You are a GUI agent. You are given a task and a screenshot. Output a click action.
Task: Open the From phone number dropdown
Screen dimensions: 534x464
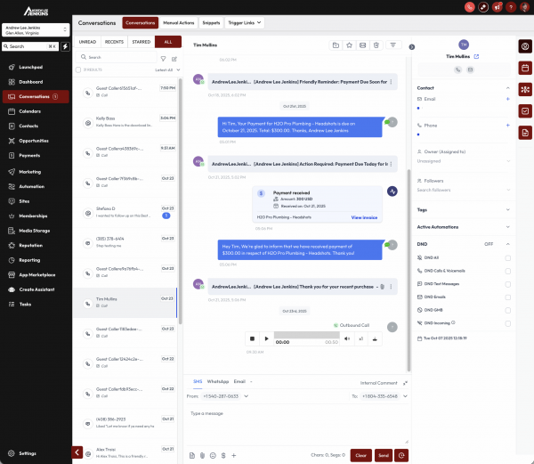(244, 395)
